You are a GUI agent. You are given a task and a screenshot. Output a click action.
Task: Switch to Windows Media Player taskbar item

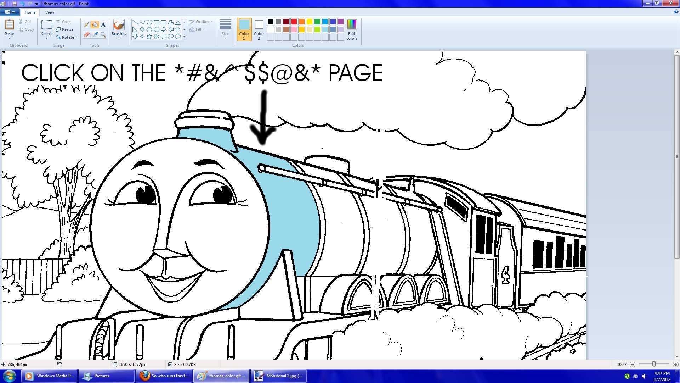pyautogui.click(x=49, y=376)
